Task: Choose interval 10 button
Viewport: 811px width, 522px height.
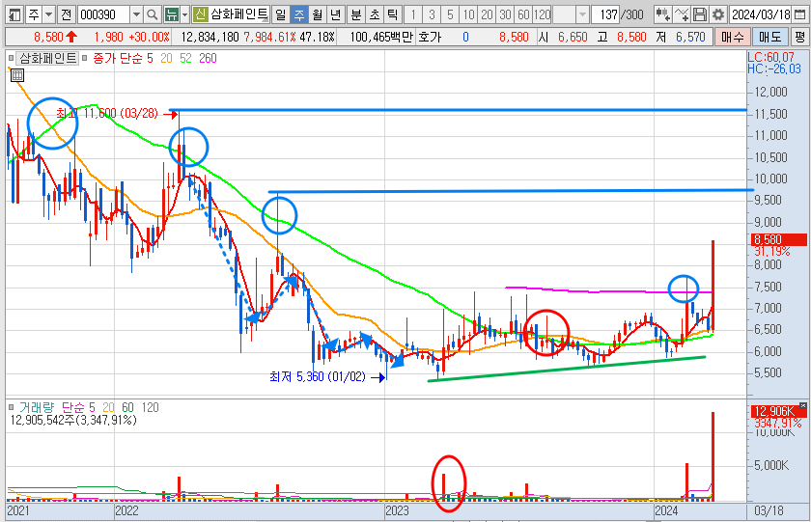Action: [x=468, y=14]
